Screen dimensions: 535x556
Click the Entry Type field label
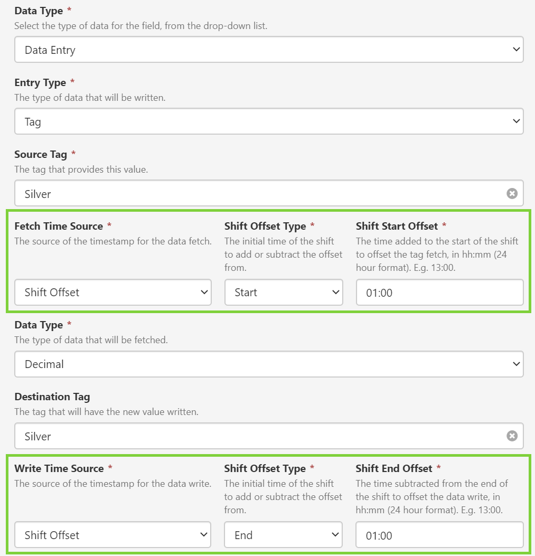[x=40, y=83]
